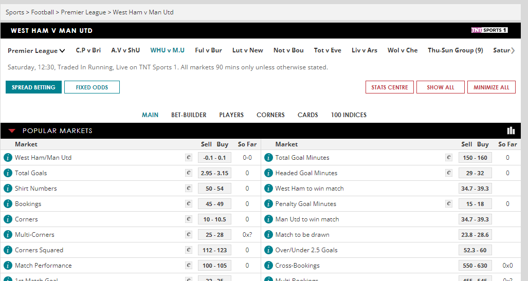The image size is (528, 281).
Task: Go to Football in breadcrumb
Action: (43, 12)
